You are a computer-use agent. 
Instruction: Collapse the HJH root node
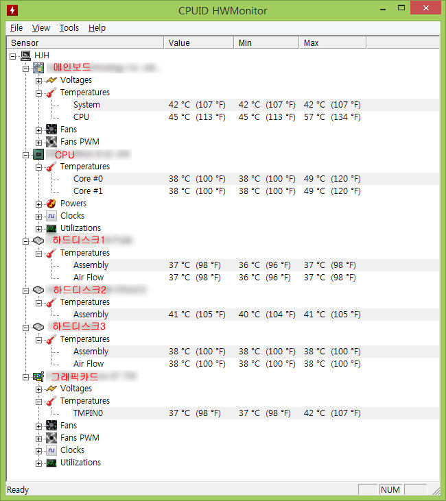click(x=12, y=57)
